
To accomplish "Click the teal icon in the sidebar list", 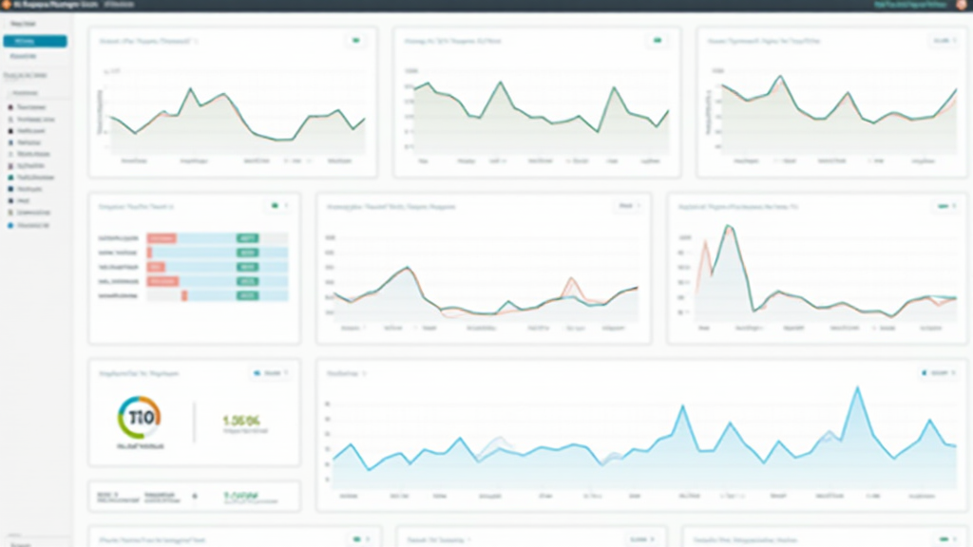I will [10, 177].
